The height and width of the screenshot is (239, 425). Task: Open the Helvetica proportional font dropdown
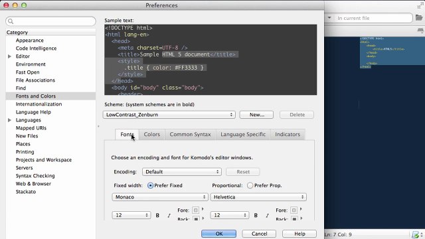pos(258,197)
